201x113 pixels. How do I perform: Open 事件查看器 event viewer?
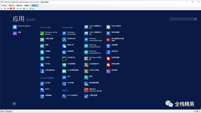[113, 33]
